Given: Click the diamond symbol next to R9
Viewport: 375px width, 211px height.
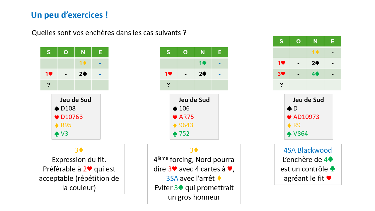Looking at the screenshot, I should click(x=289, y=126).
